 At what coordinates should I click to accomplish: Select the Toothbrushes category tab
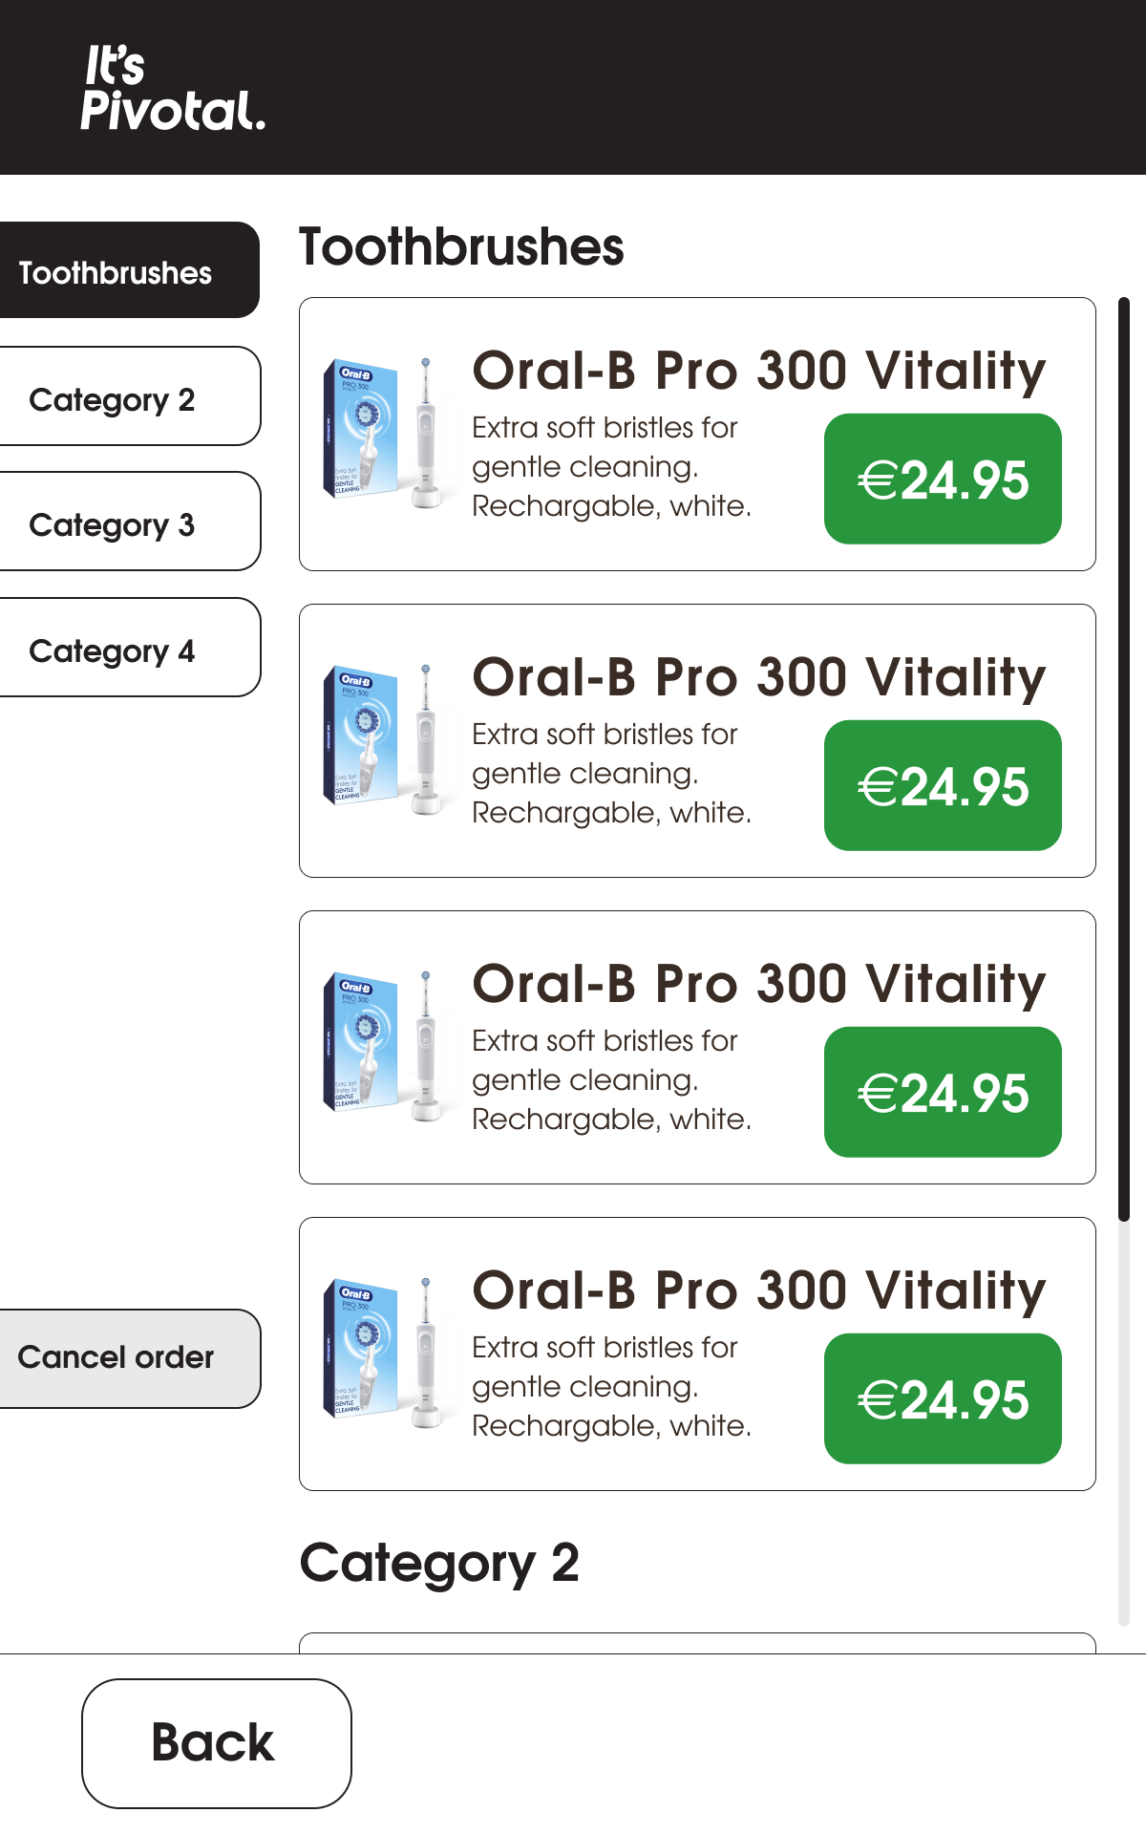pyautogui.click(x=117, y=271)
